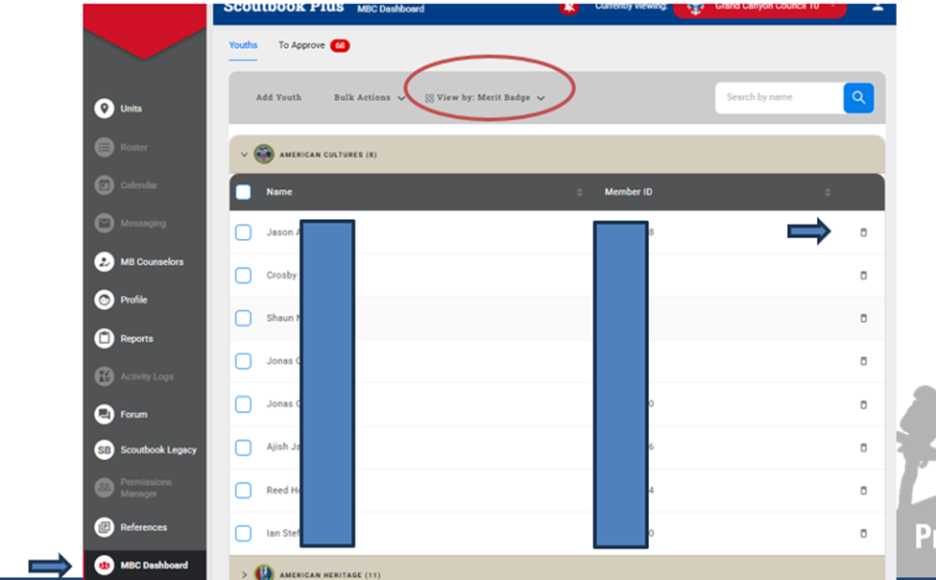Click delete icon in Ajish row

pyautogui.click(x=863, y=447)
